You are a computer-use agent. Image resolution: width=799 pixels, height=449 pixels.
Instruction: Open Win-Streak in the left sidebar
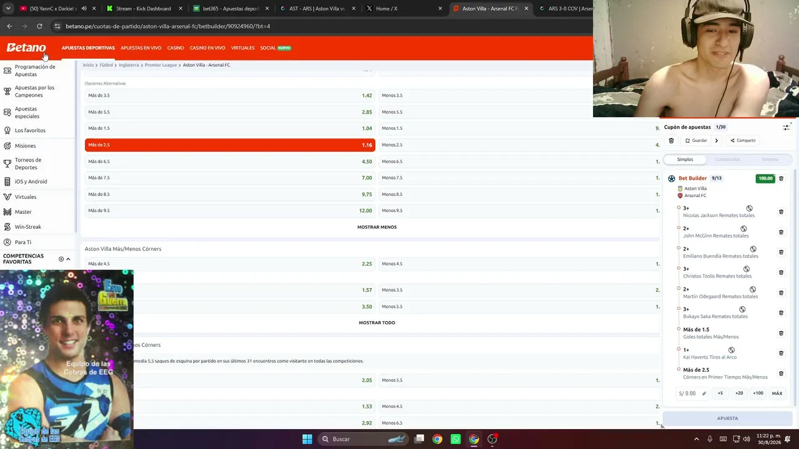[x=28, y=227]
